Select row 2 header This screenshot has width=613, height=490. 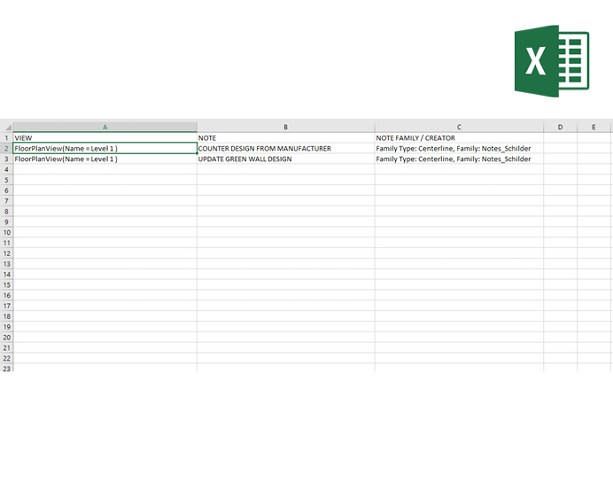click(x=6, y=149)
